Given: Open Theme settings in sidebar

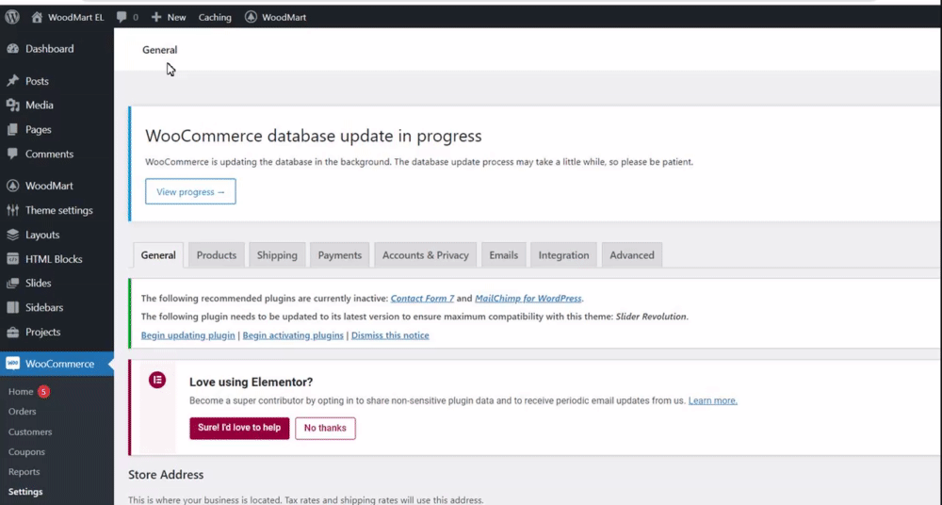Looking at the screenshot, I should [57, 210].
